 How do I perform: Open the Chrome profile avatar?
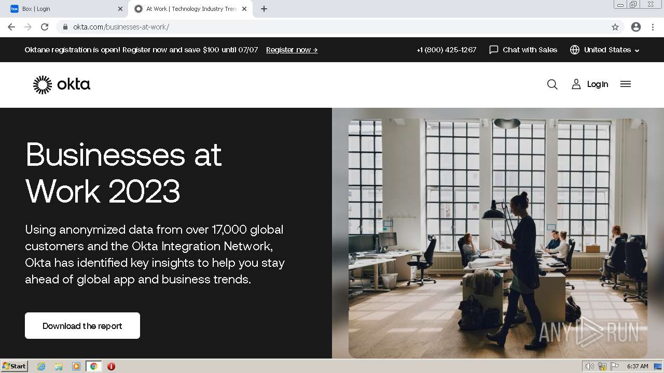click(636, 27)
